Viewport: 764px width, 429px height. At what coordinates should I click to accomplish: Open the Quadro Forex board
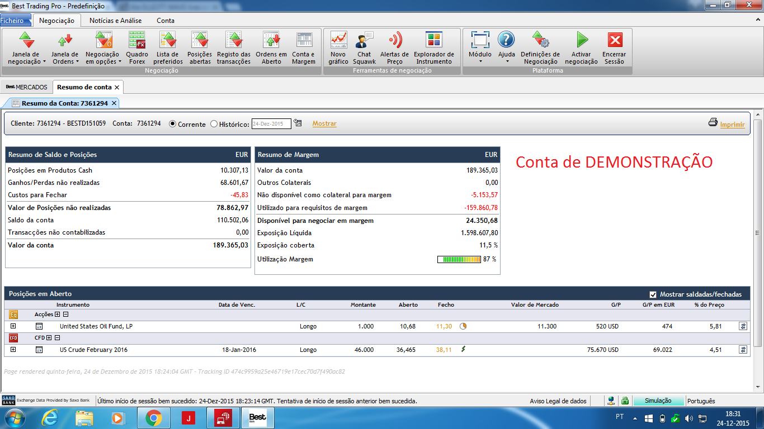(x=137, y=48)
